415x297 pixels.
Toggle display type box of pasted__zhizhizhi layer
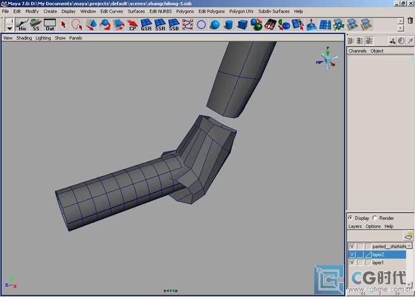click(x=360, y=246)
